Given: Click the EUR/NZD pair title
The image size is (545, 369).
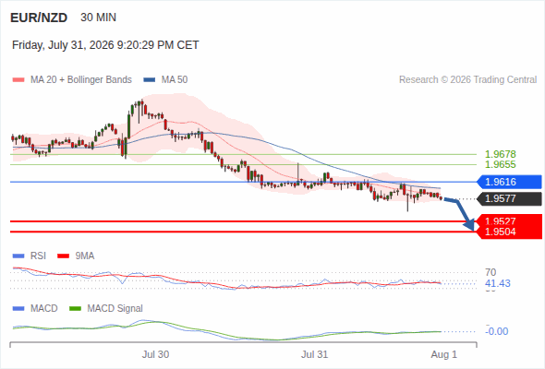Looking at the screenshot, I should [x=39, y=18].
